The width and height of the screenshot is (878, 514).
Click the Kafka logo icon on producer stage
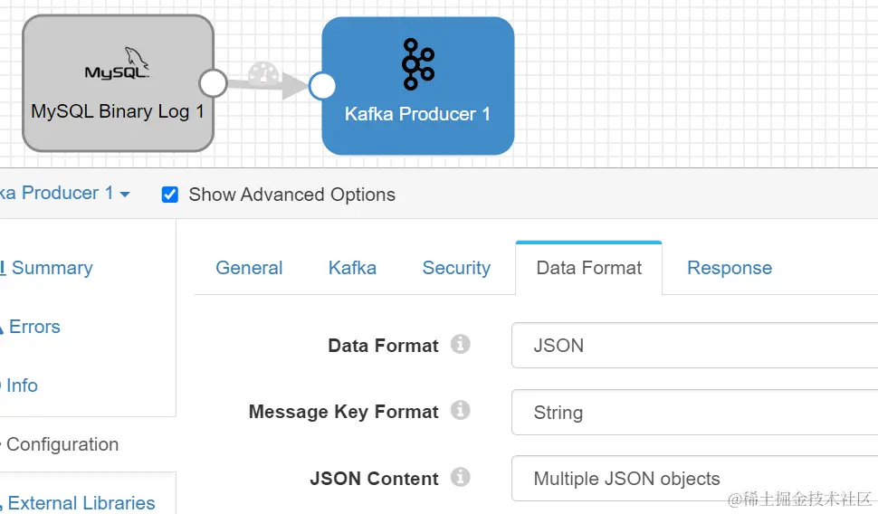click(417, 64)
